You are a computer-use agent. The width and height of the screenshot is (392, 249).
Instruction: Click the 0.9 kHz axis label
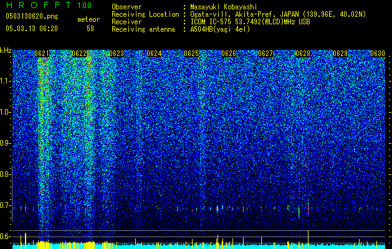pos(4,143)
